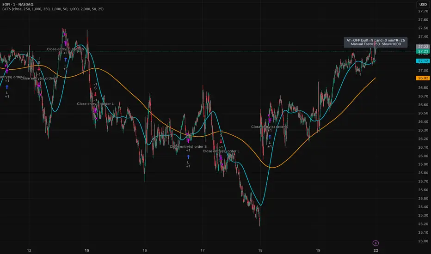Click the 25.00 price scale value
The width and height of the screenshot is (431, 254).
(423, 241)
